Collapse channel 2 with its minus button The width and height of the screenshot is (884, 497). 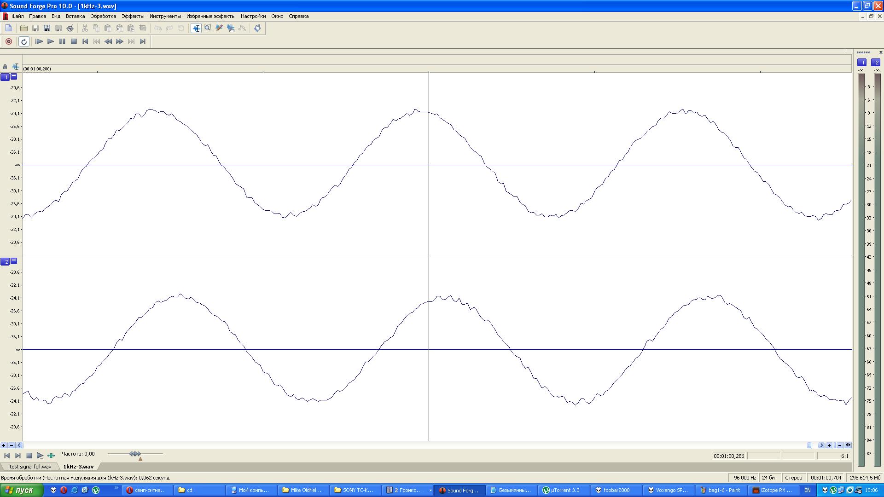tap(14, 261)
